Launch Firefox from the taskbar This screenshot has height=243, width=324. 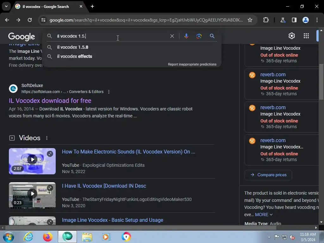point(47,237)
